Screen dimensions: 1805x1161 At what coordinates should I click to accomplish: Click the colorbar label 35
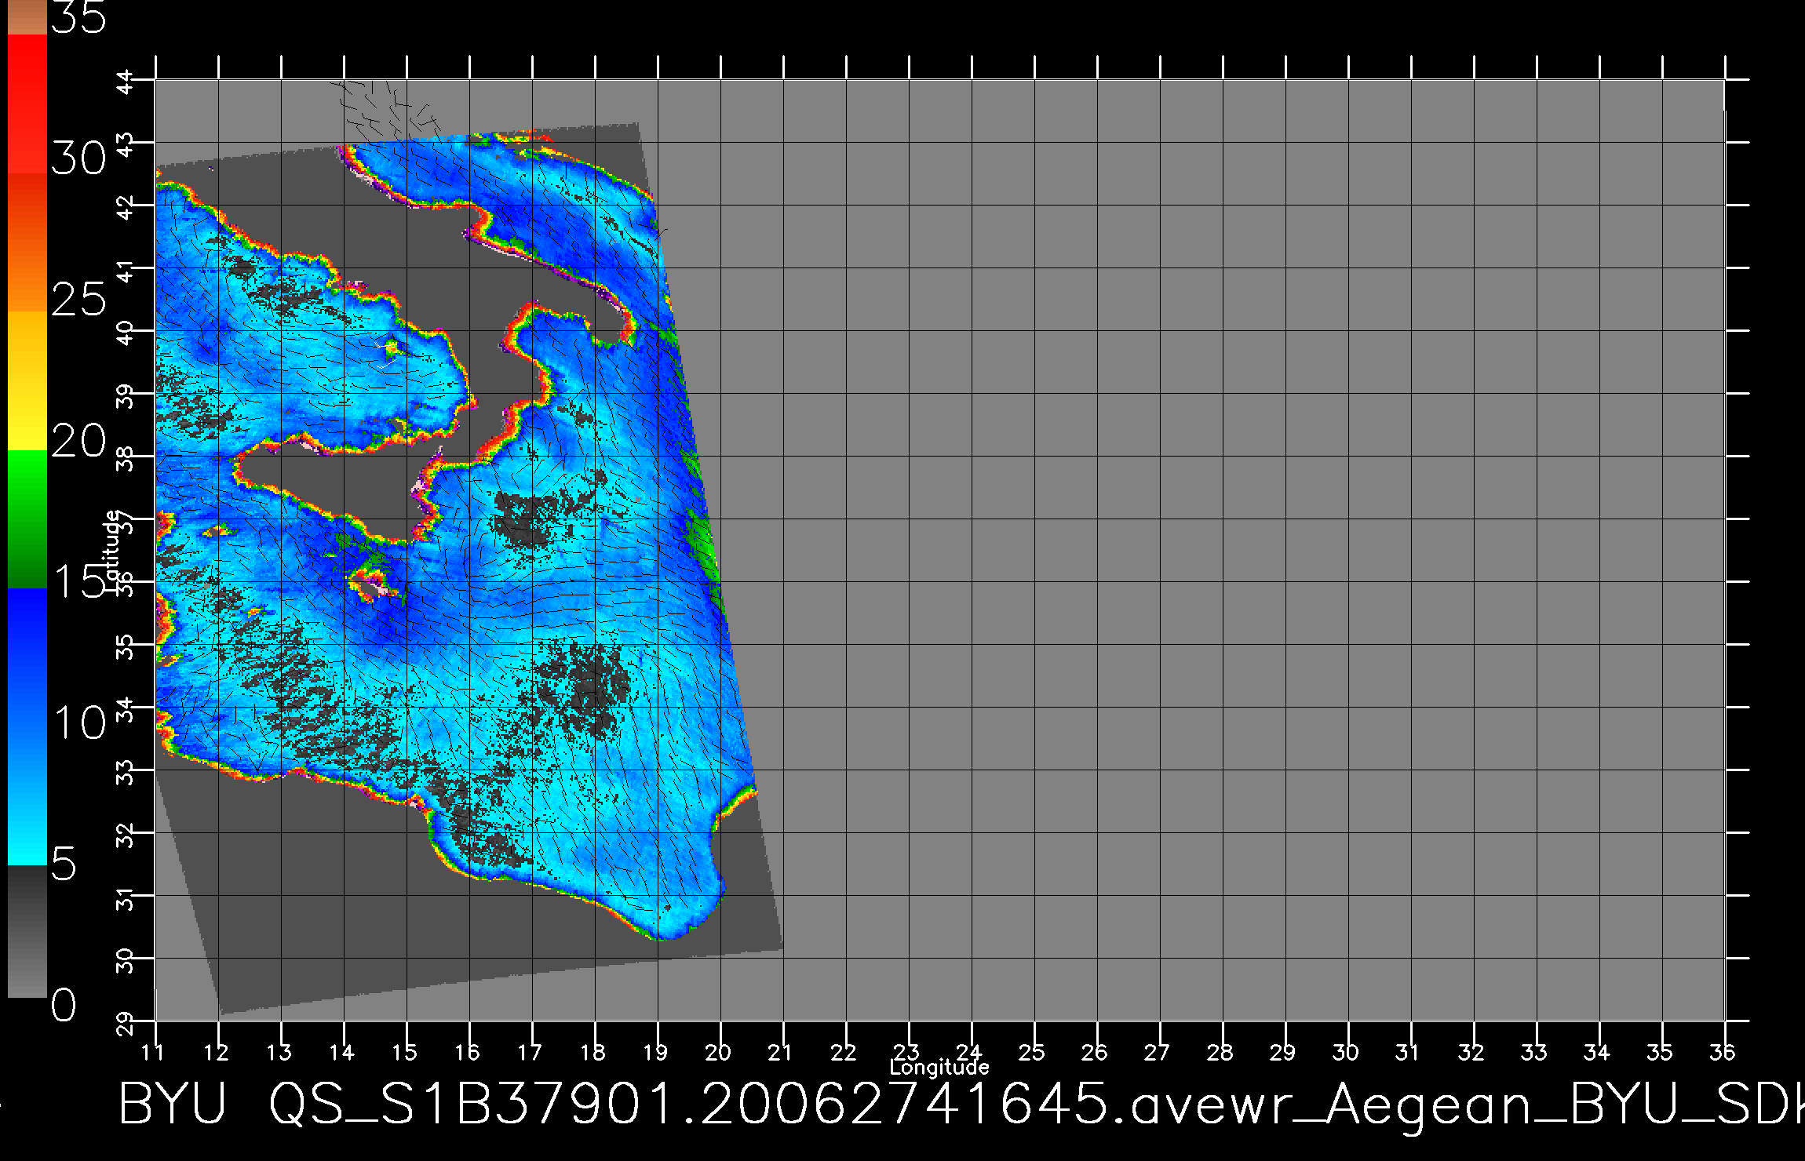click(78, 17)
